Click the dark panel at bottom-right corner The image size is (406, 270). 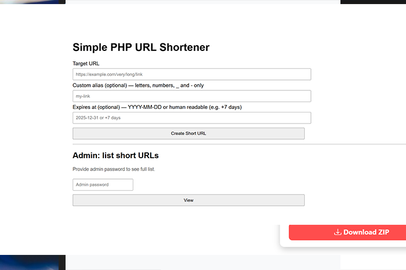point(373,262)
